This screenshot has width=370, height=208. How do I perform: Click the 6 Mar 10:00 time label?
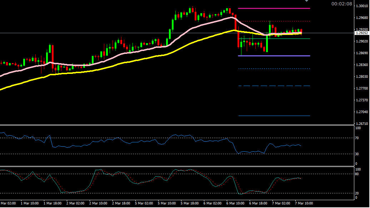point(235,203)
